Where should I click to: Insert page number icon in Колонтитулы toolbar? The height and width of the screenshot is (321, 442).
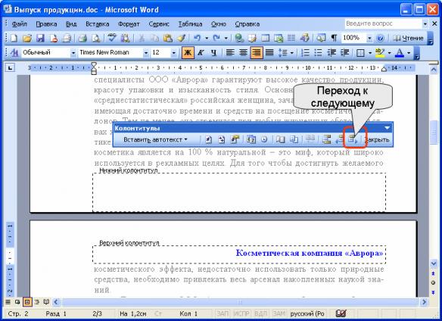pos(208,139)
